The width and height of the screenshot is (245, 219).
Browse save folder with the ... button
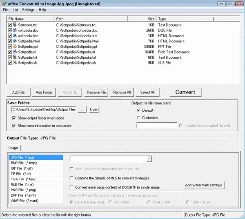[82, 110]
